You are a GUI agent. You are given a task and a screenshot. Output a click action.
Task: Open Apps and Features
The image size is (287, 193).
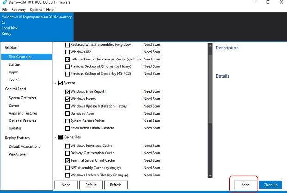click(23, 113)
